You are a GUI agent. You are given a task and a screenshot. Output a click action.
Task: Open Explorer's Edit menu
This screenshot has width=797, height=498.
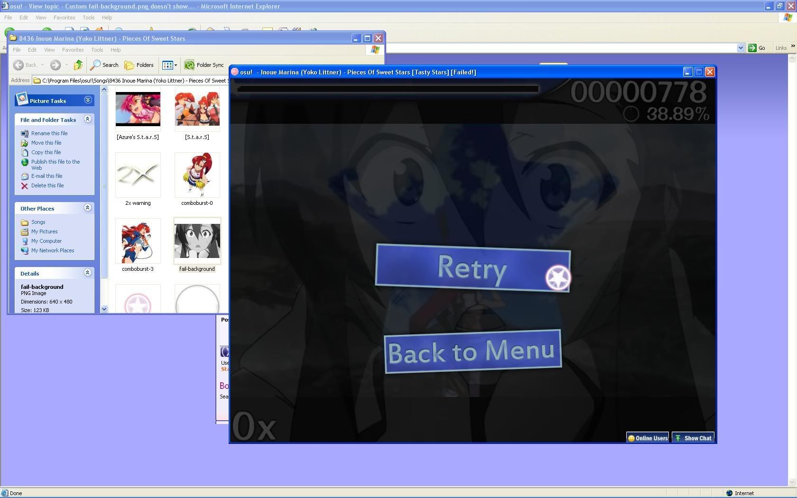pos(32,50)
